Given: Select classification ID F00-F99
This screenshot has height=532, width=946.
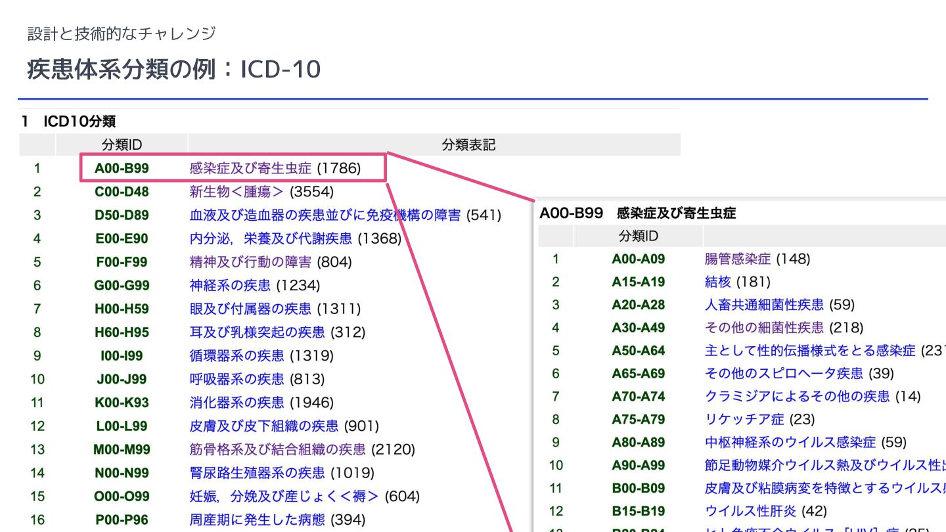Looking at the screenshot, I should 122,262.
